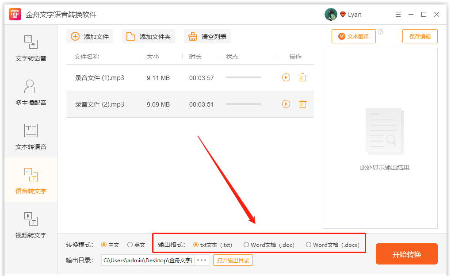451x276 pixels.
Task: Clear the list with 清空列表
Action: 207,37
